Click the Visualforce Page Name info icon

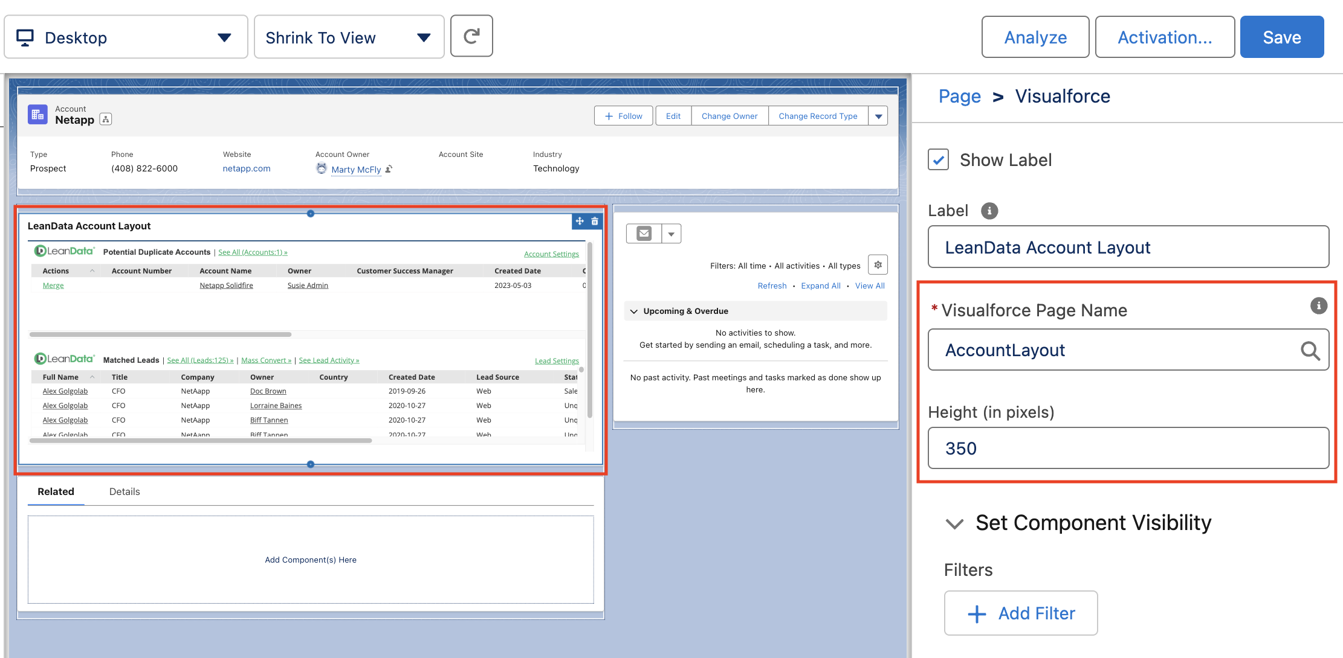pyautogui.click(x=1319, y=305)
